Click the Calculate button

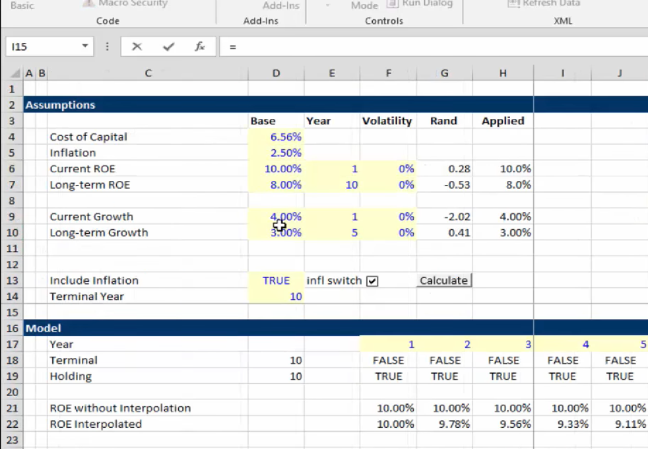(x=444, y=281)
